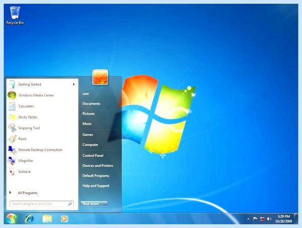Open Devices and Printers link
302x228 pixels.
tap(98, 166)
